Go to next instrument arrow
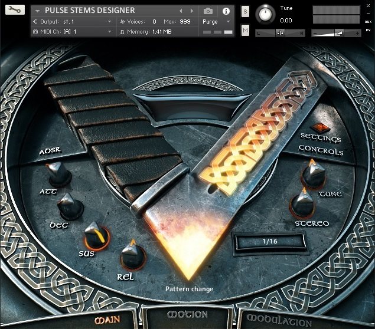Image resolution: width=375 pixels, height=329 pixels. (x=191, y=11)
